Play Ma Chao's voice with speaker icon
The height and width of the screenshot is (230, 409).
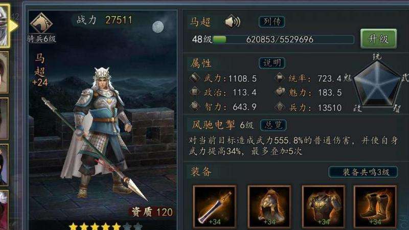click(232, 21)
